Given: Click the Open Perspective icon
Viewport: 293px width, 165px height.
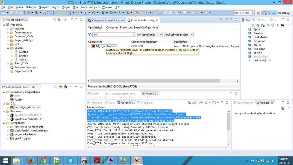Looking at the screenshot, I should click(x=258, y=13).
